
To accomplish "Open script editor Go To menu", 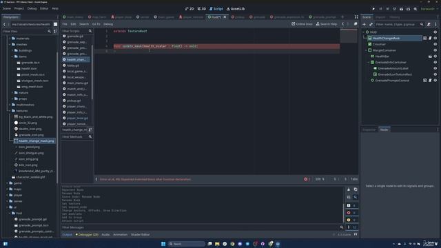I will 96,24.
